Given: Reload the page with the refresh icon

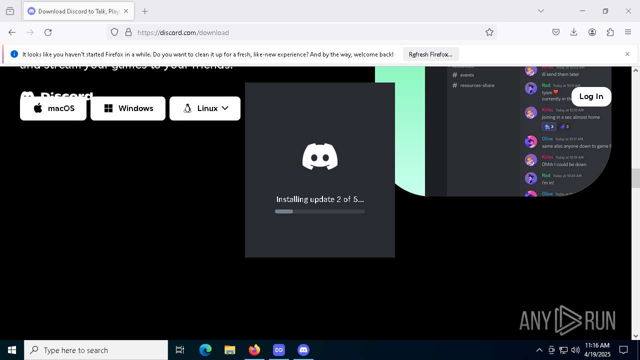Looking at the screenshot, I should click(48, 32).
